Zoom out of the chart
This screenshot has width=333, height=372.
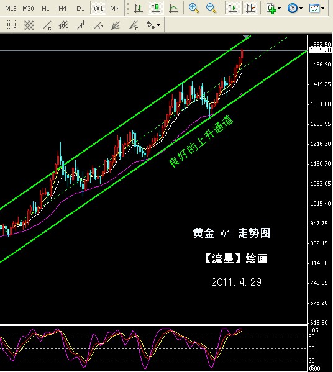click(211, 8)
